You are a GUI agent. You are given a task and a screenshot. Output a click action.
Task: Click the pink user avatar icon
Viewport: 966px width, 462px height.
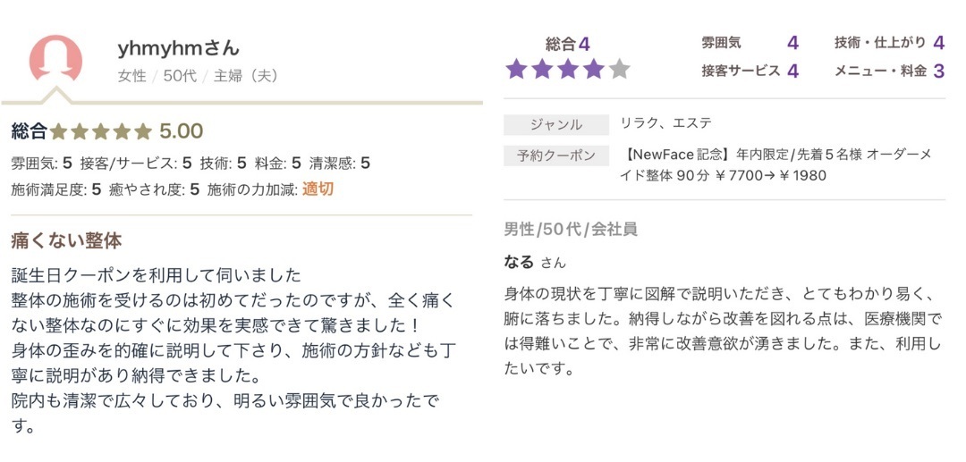55,58
